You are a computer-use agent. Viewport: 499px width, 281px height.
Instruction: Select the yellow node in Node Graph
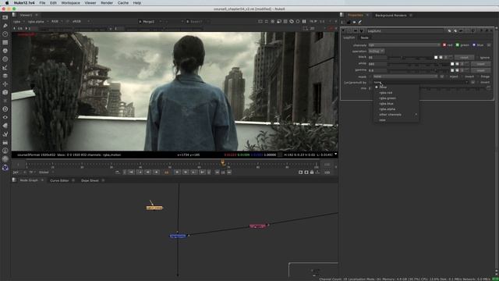tap(154, 208)
